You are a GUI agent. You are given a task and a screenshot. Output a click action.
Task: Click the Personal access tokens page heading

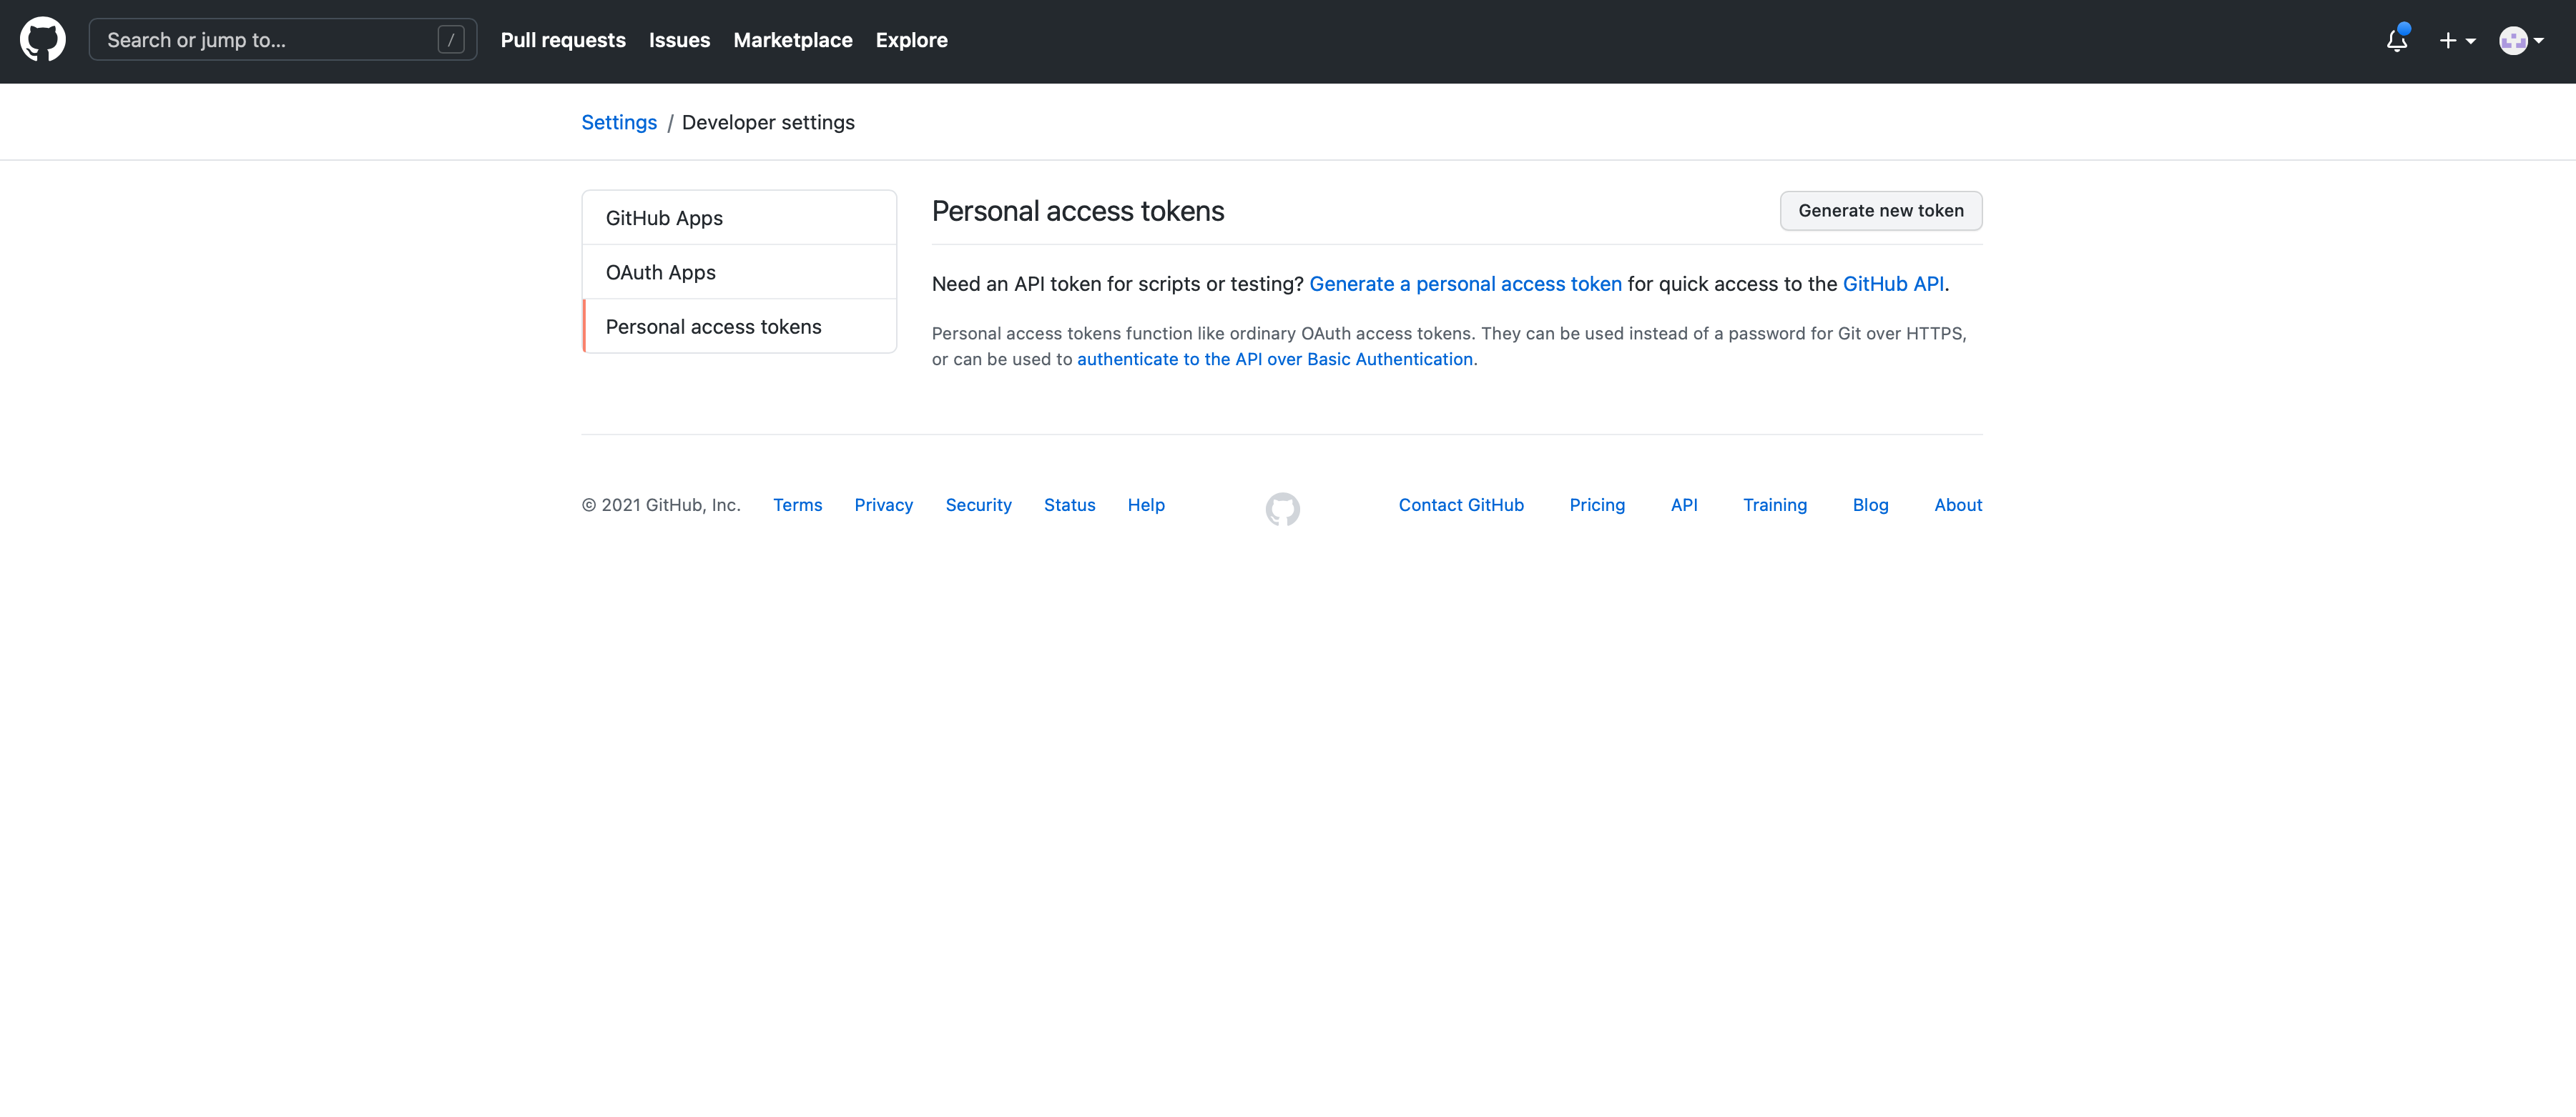pyautogui.click(x=1078, y=211)
